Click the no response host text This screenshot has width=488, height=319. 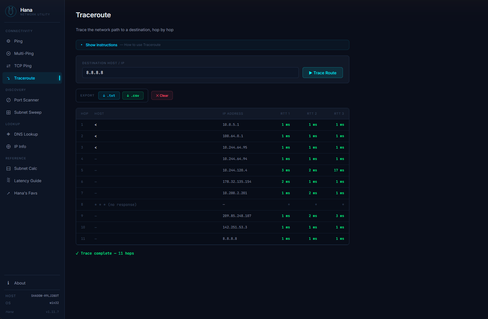pyautogui.click(x=115, y=205)
